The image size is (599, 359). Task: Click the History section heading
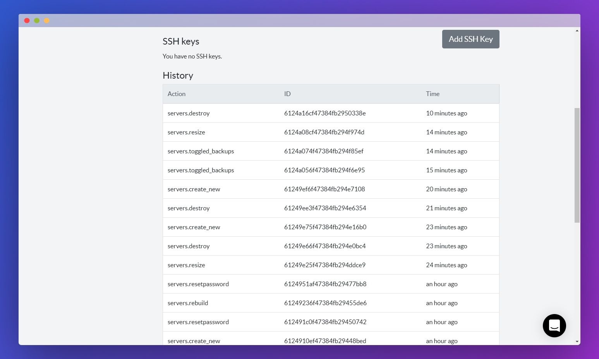click(178, 76)
